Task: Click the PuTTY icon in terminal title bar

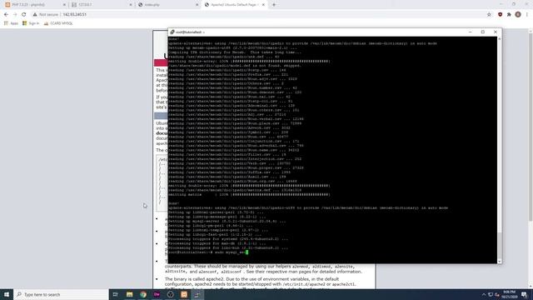Action: (172, 32)
